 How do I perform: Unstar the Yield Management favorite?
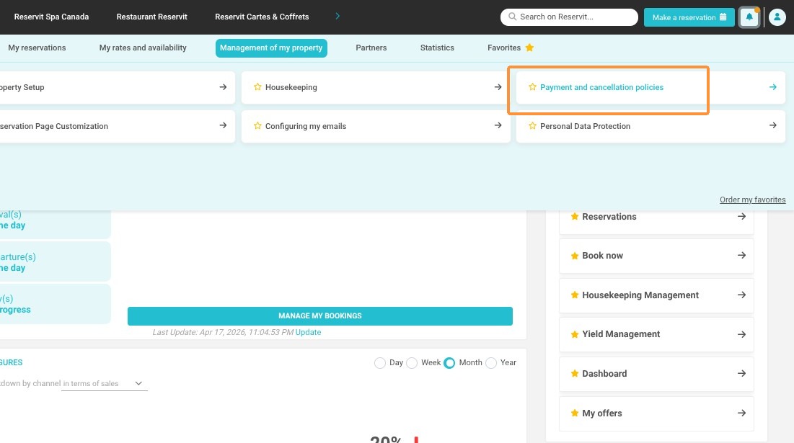pyautogui.click(x=574, y=334)
